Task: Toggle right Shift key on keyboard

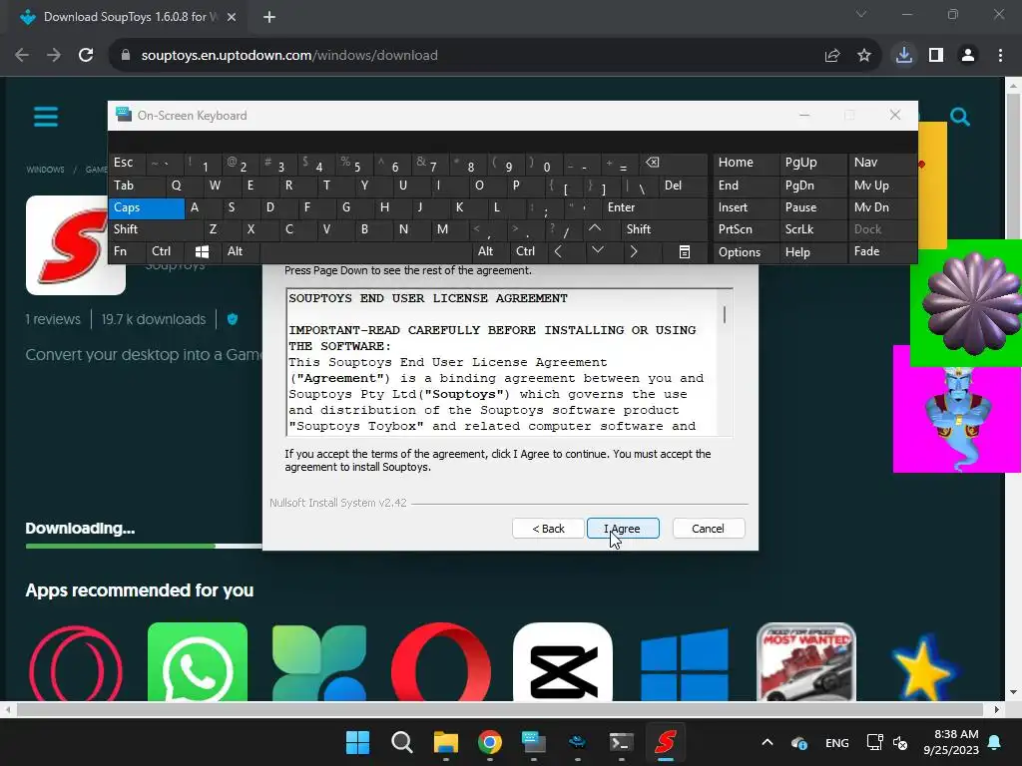Action: pyautogui.click(x=664, y=229)
